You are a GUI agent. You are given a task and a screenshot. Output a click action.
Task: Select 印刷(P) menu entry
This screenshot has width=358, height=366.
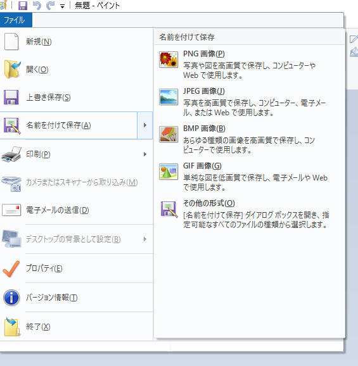click(x=76, y=154)
